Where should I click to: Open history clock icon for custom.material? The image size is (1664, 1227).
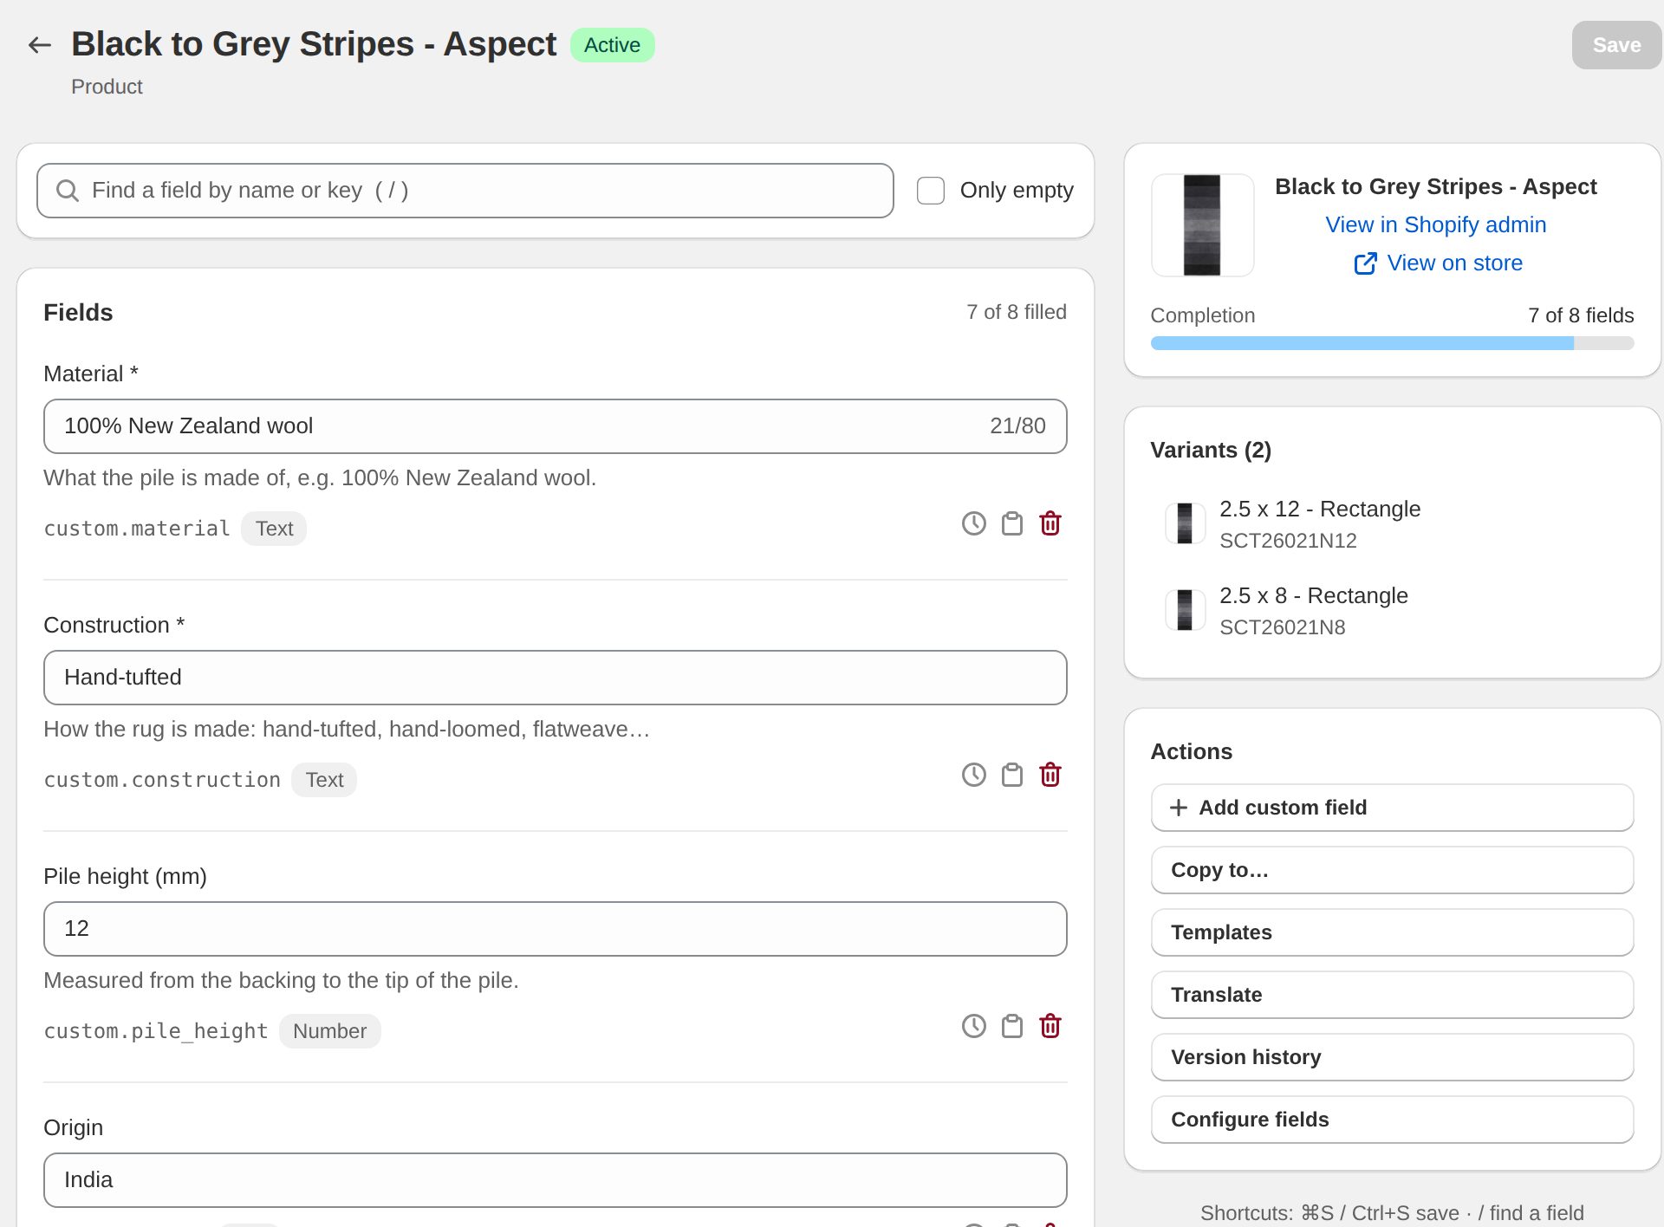(974, 523)
